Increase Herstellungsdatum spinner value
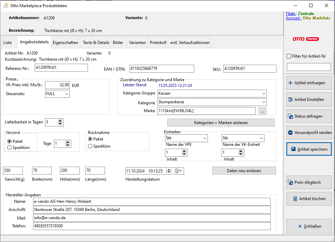This screenshot has height=242, width=335. click(x=169, y=170)
